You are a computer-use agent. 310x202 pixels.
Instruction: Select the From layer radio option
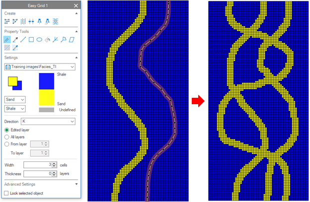6,144
